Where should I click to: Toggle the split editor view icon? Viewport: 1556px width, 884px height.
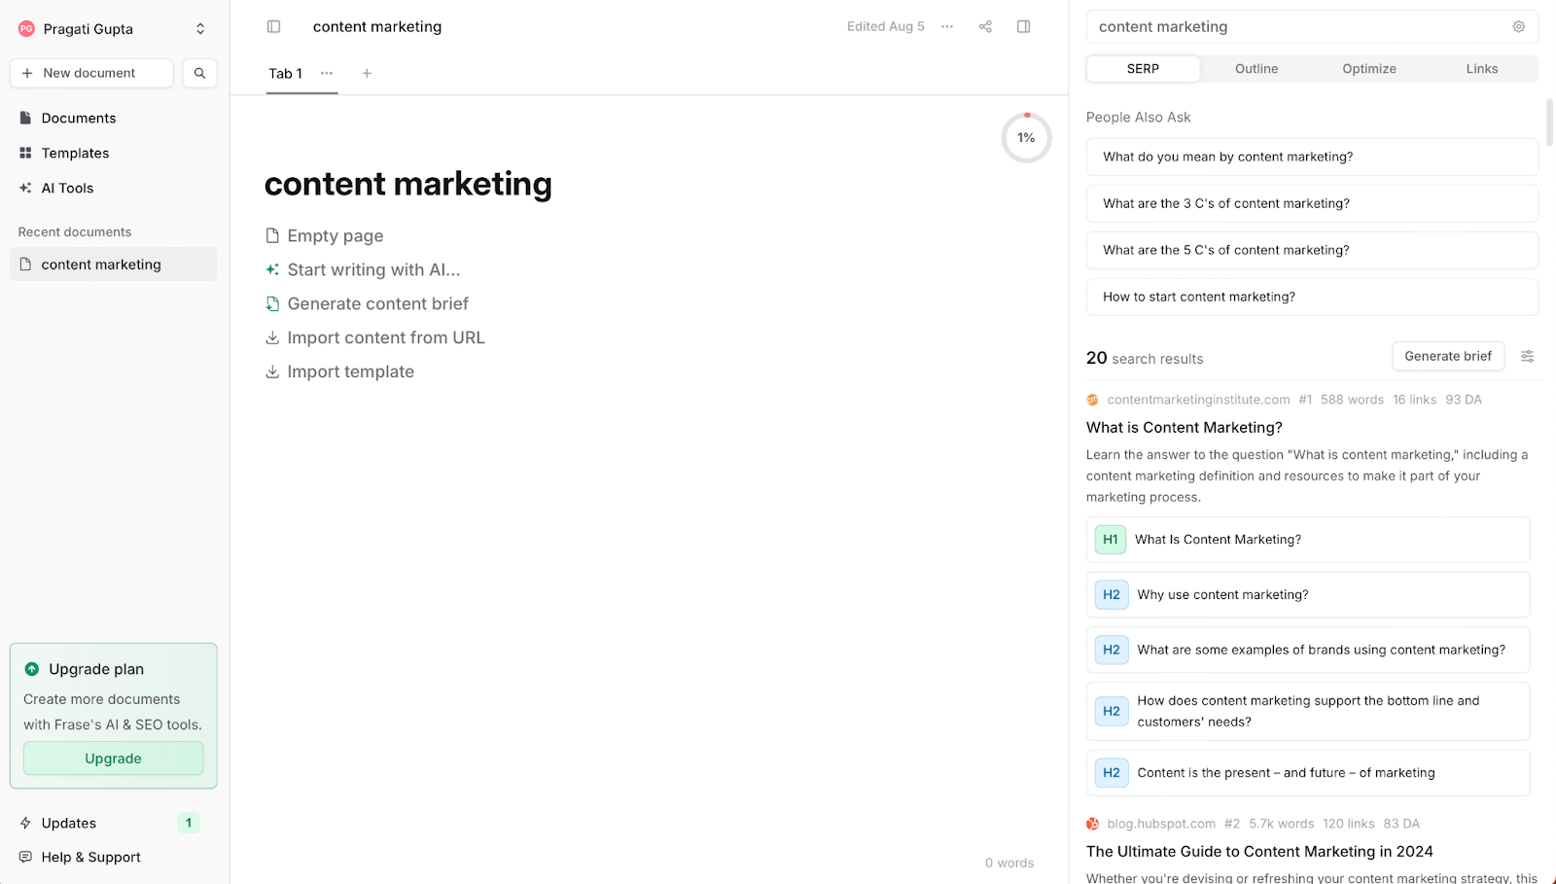click(x=1023, y=26)
